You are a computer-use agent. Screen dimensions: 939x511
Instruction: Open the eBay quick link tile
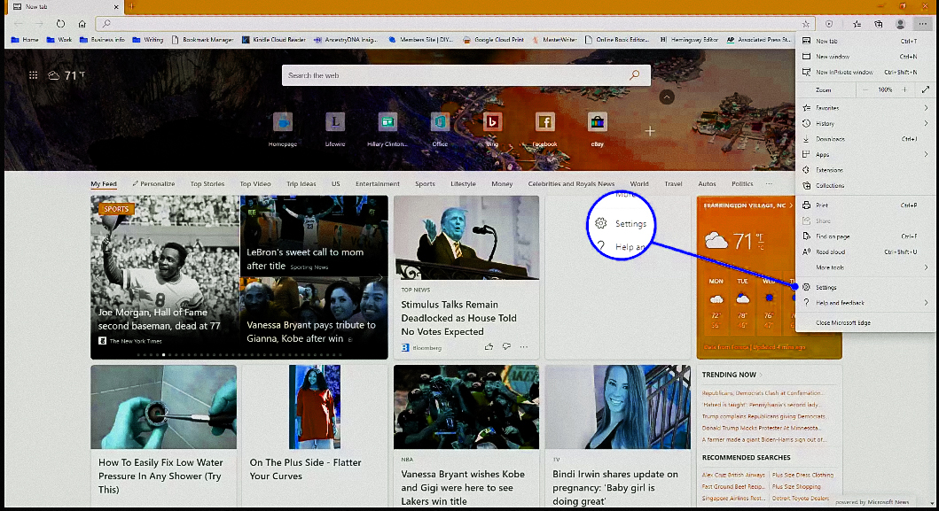pyautogui.click(x=597, y=122)
